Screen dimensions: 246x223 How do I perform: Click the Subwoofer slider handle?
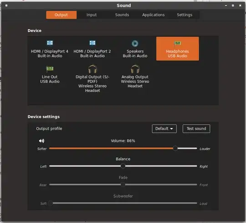point(51,203)
